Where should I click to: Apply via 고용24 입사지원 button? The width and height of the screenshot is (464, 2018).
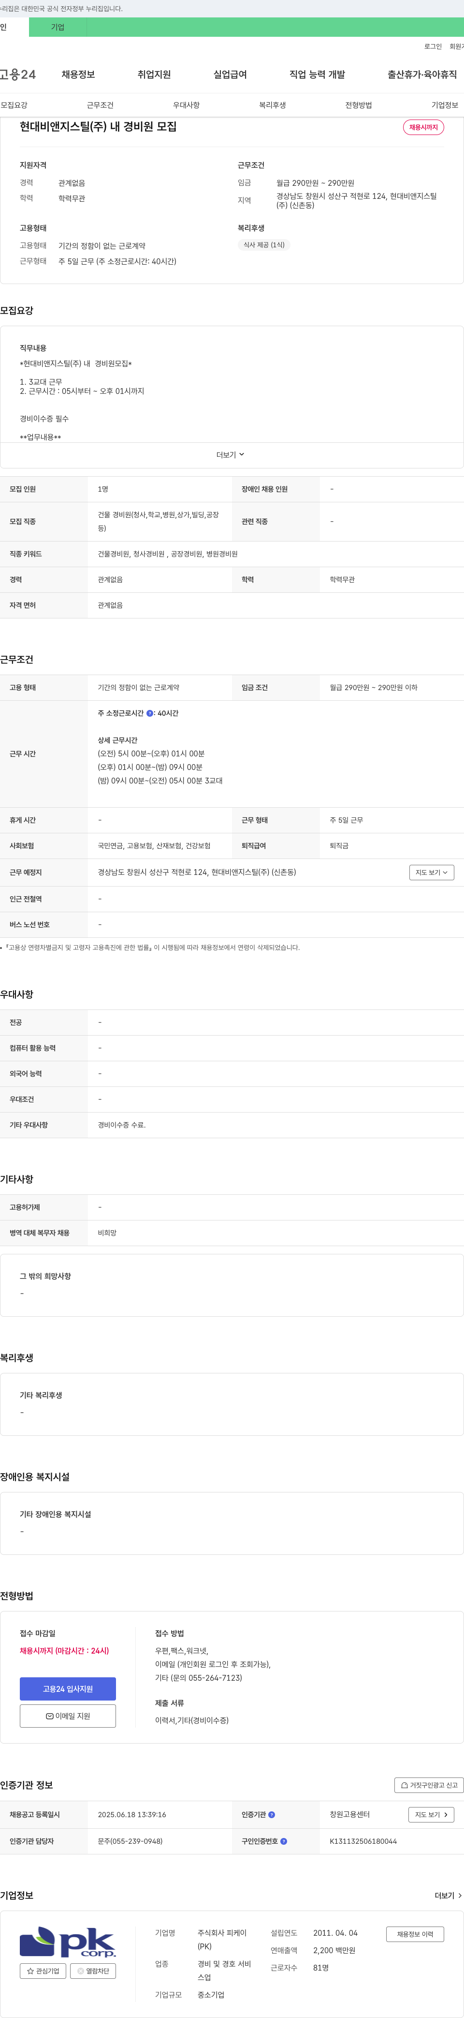pos(68,1690)
